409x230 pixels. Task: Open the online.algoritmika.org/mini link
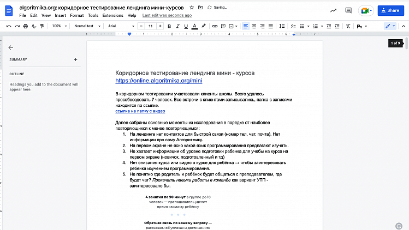click(158, 81)
